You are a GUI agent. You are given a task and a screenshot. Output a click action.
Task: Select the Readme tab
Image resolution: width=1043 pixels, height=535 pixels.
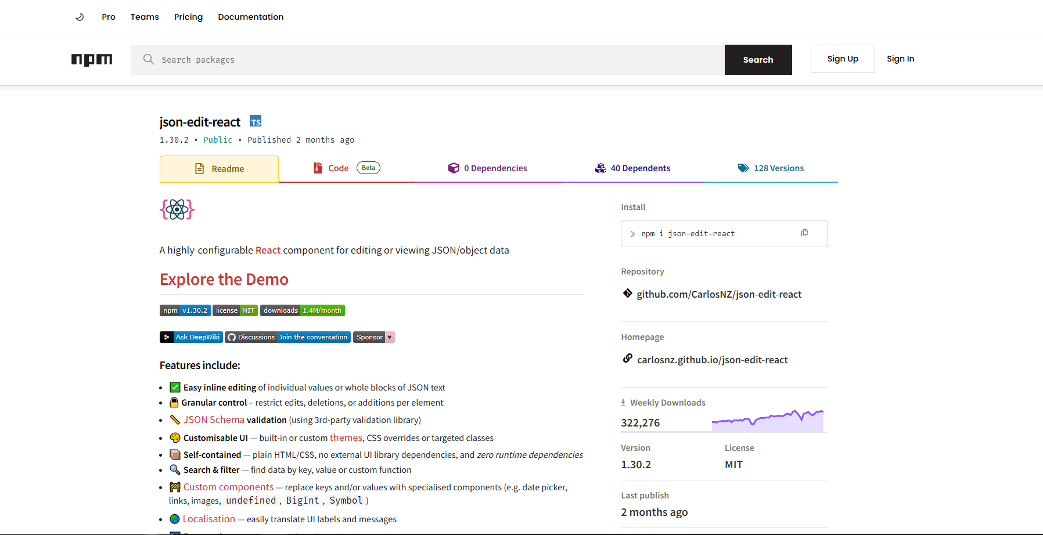[x=219, y=169]
